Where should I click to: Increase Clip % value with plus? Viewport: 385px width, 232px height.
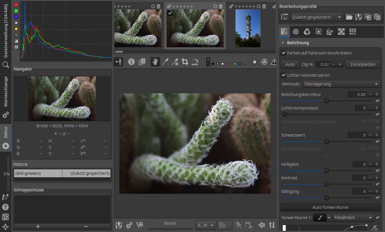[340, 64]
